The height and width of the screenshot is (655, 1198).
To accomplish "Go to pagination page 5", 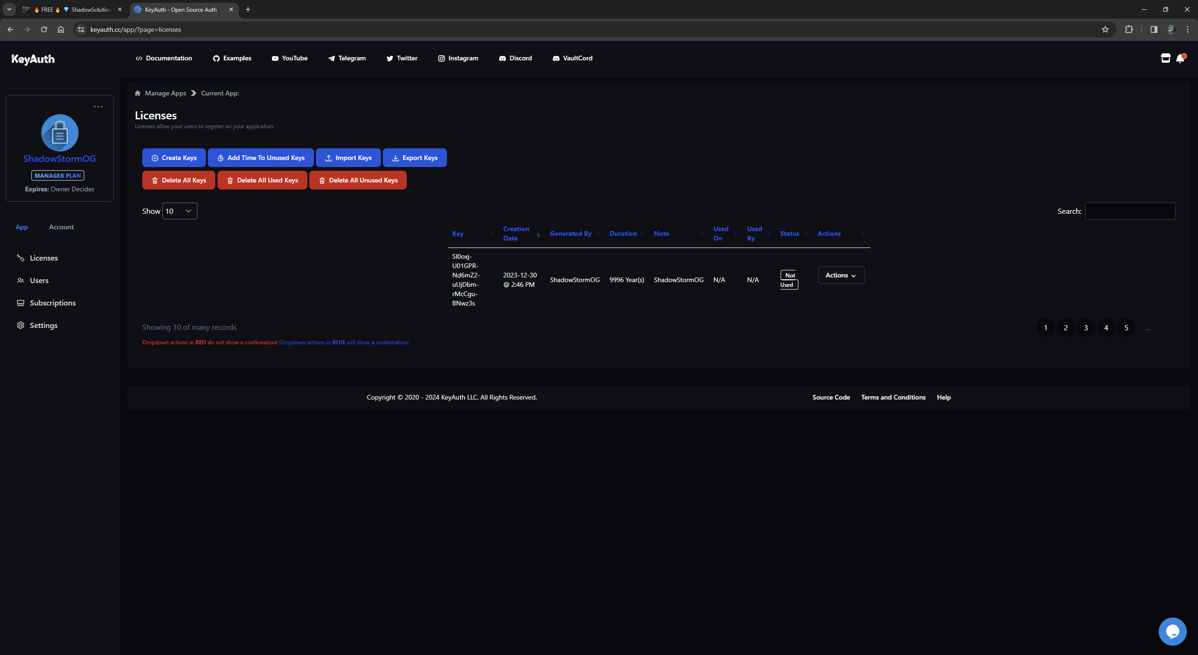I will click(1126, 327).
